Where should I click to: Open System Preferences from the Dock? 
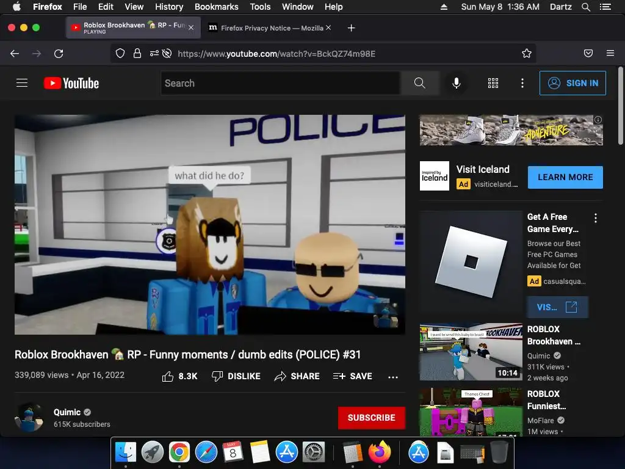314,453
